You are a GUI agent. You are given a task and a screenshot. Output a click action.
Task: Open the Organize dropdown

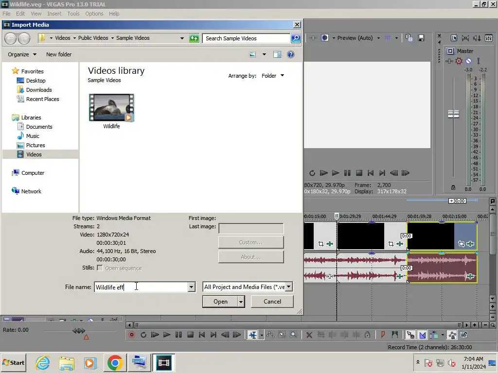pos(22,54)
